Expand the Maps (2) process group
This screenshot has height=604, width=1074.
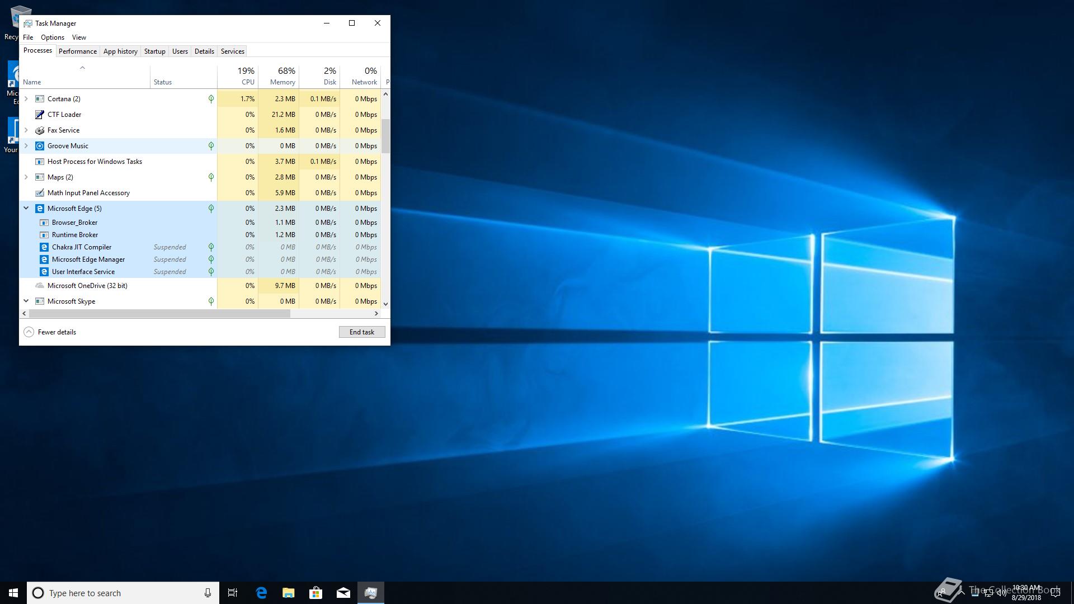[26, 177]
